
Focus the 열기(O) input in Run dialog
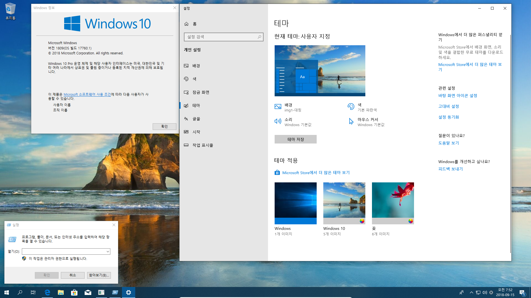(66, 251)
